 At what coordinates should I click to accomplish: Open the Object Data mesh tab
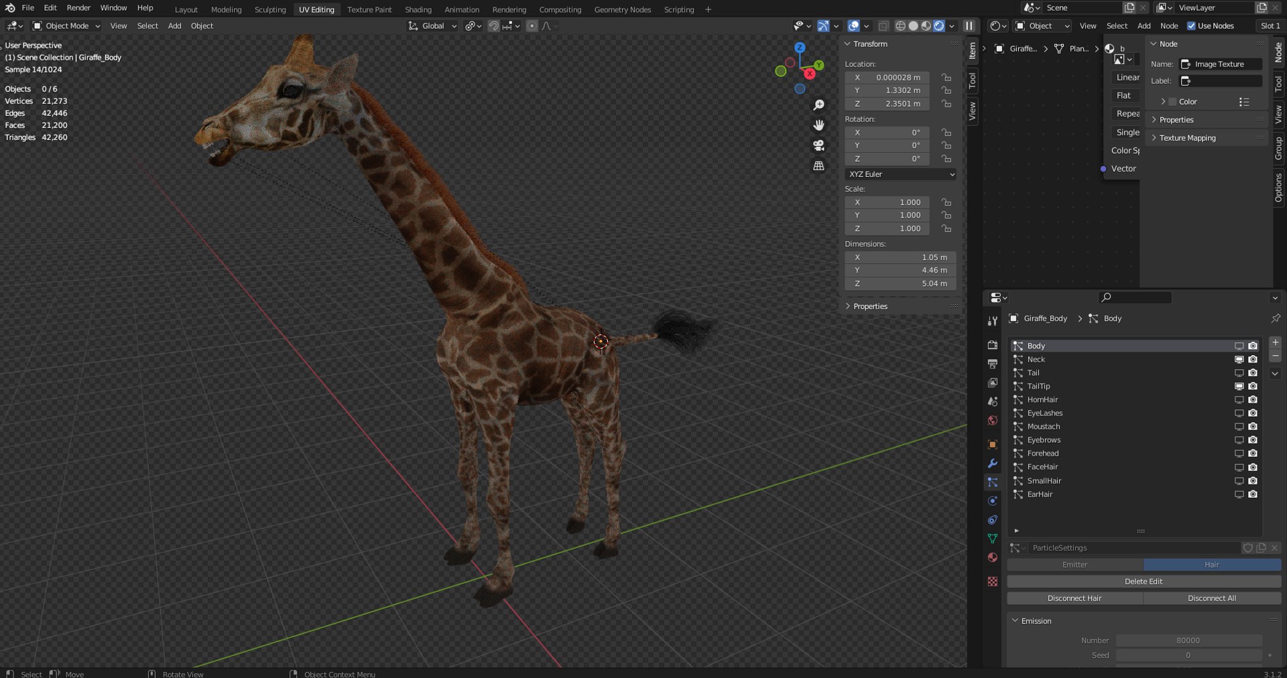coord(993,538)
